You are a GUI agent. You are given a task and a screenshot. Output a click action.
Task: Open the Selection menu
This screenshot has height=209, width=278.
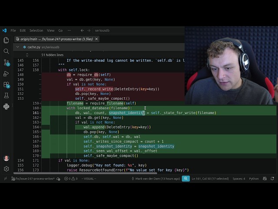tap(36, 30)
